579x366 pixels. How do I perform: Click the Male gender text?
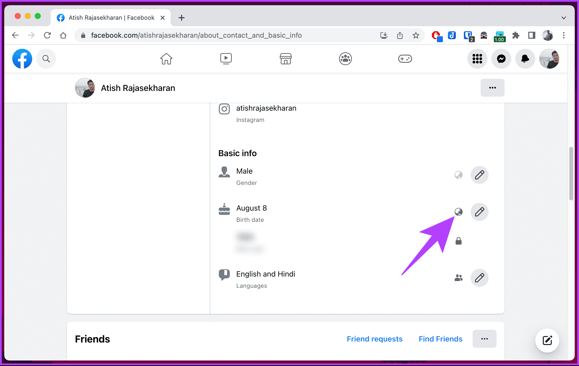tap(244, 171)
